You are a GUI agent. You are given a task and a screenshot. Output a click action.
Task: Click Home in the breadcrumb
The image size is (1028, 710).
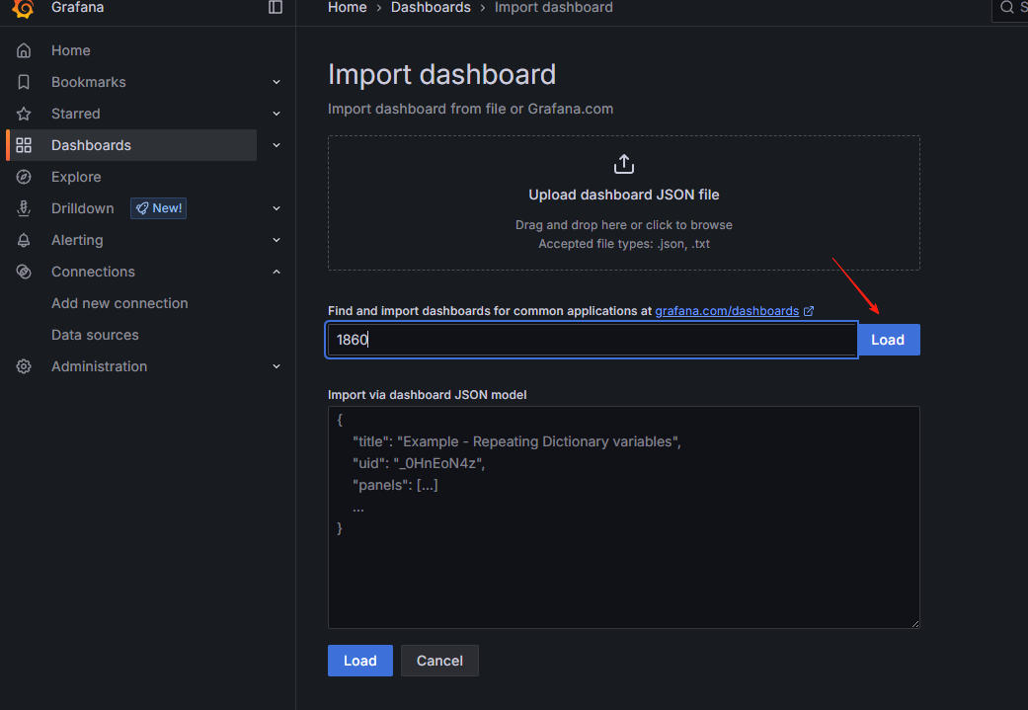pyautogui.click(x=348, y=7)
